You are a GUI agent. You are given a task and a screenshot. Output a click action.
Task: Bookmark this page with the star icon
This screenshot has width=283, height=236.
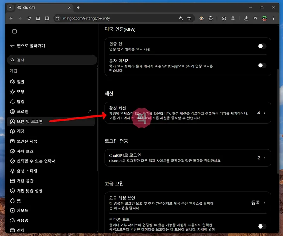pyautogui.click(x=189, y=18)
